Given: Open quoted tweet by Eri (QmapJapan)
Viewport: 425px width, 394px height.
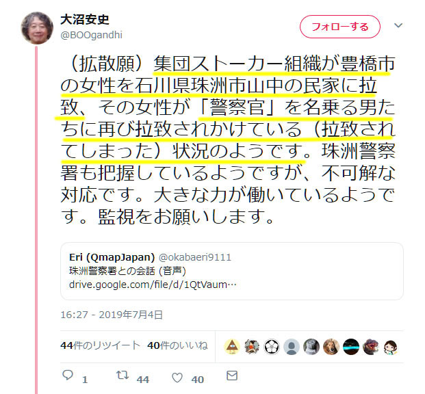Looking at the screenshot, I should 232,271.
